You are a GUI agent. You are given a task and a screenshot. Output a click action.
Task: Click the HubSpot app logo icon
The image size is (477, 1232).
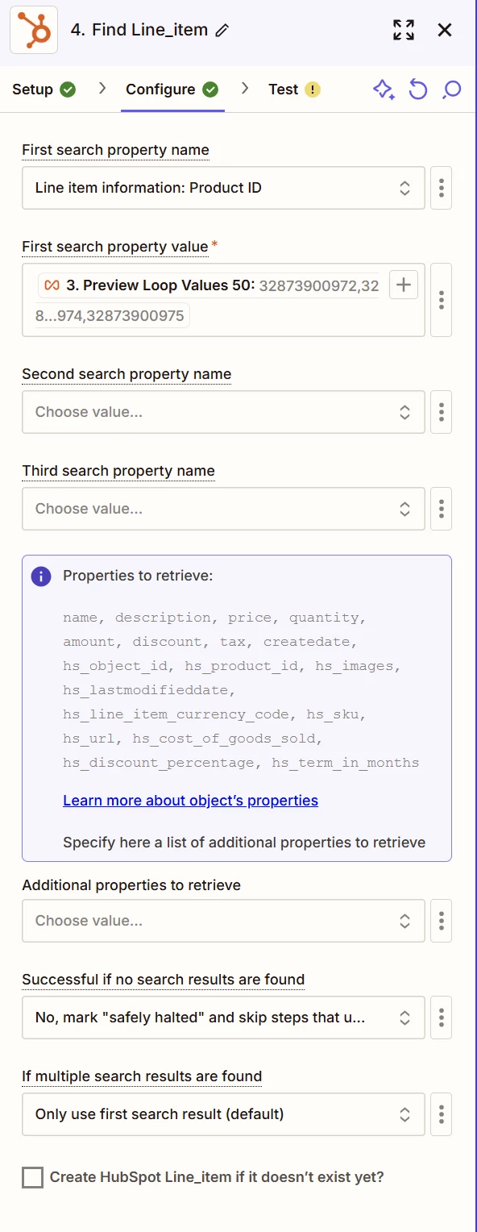click(34, 30)
